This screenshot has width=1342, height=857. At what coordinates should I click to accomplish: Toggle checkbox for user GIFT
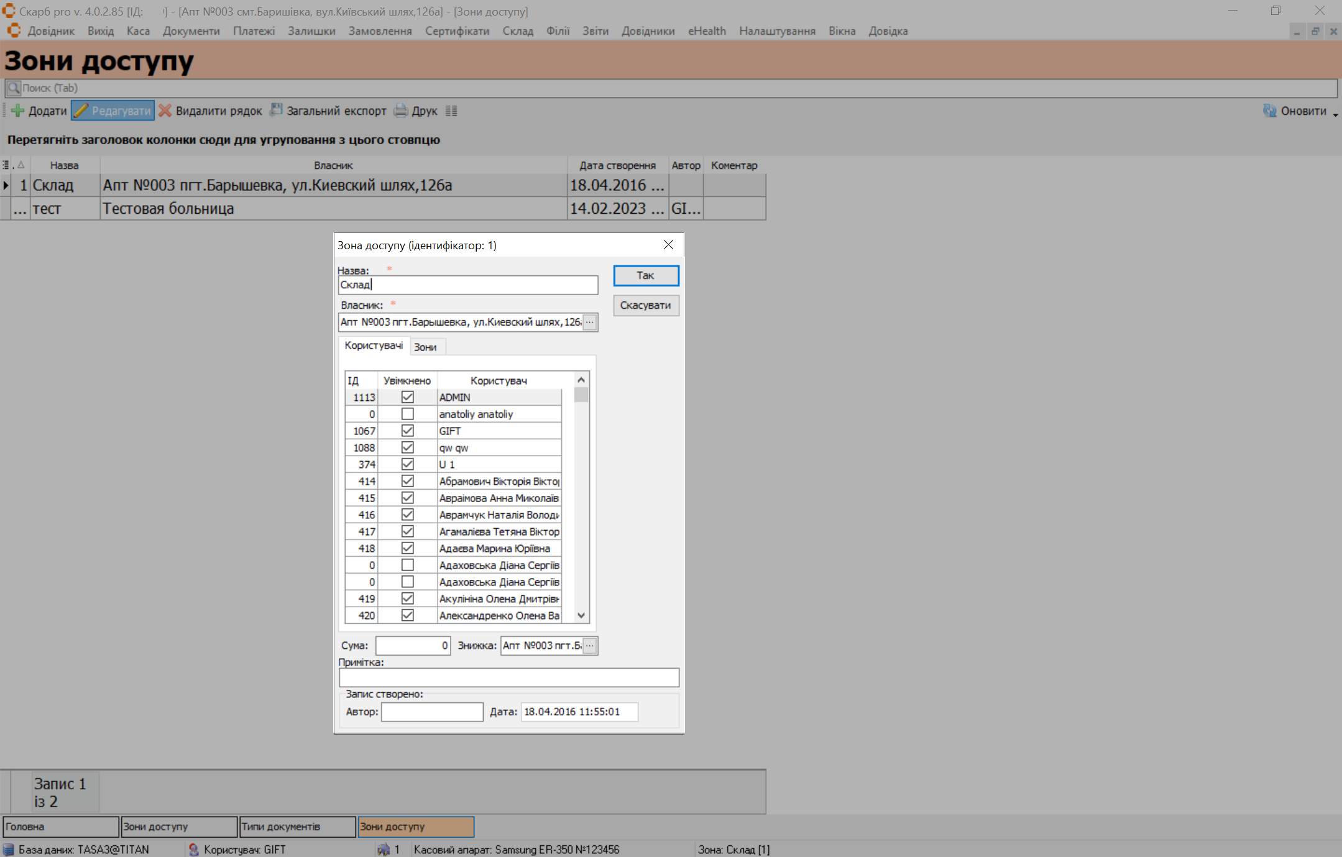point(407,431)
